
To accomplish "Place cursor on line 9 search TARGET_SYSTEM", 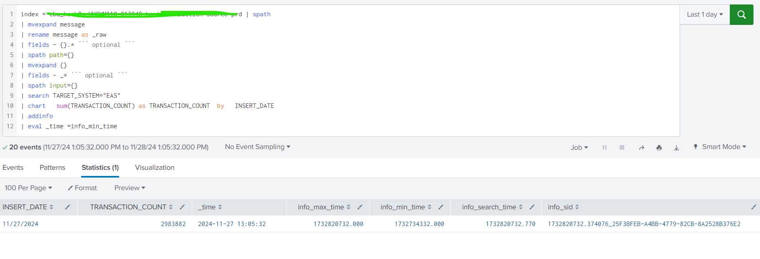I will coord(71,96).
